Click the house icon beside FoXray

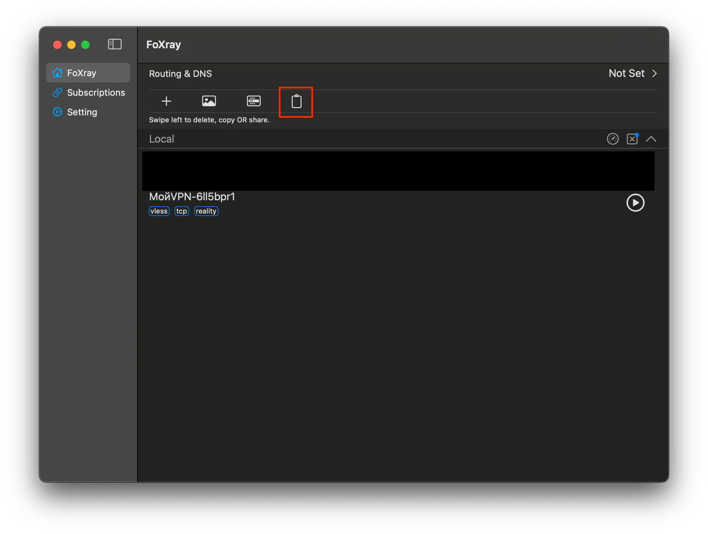point(57,73)
